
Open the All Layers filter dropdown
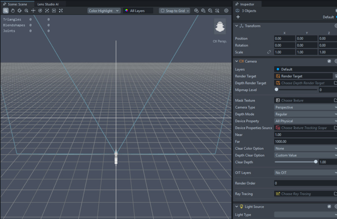[138, 11]
